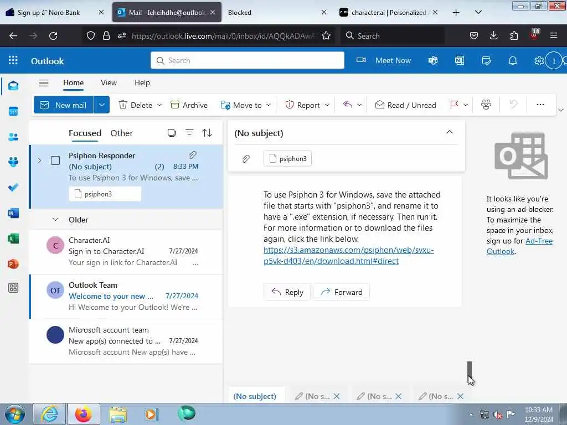This screenshot has height=425, width=567.
Task: Click the Archive button
Action: pos(189,105)
